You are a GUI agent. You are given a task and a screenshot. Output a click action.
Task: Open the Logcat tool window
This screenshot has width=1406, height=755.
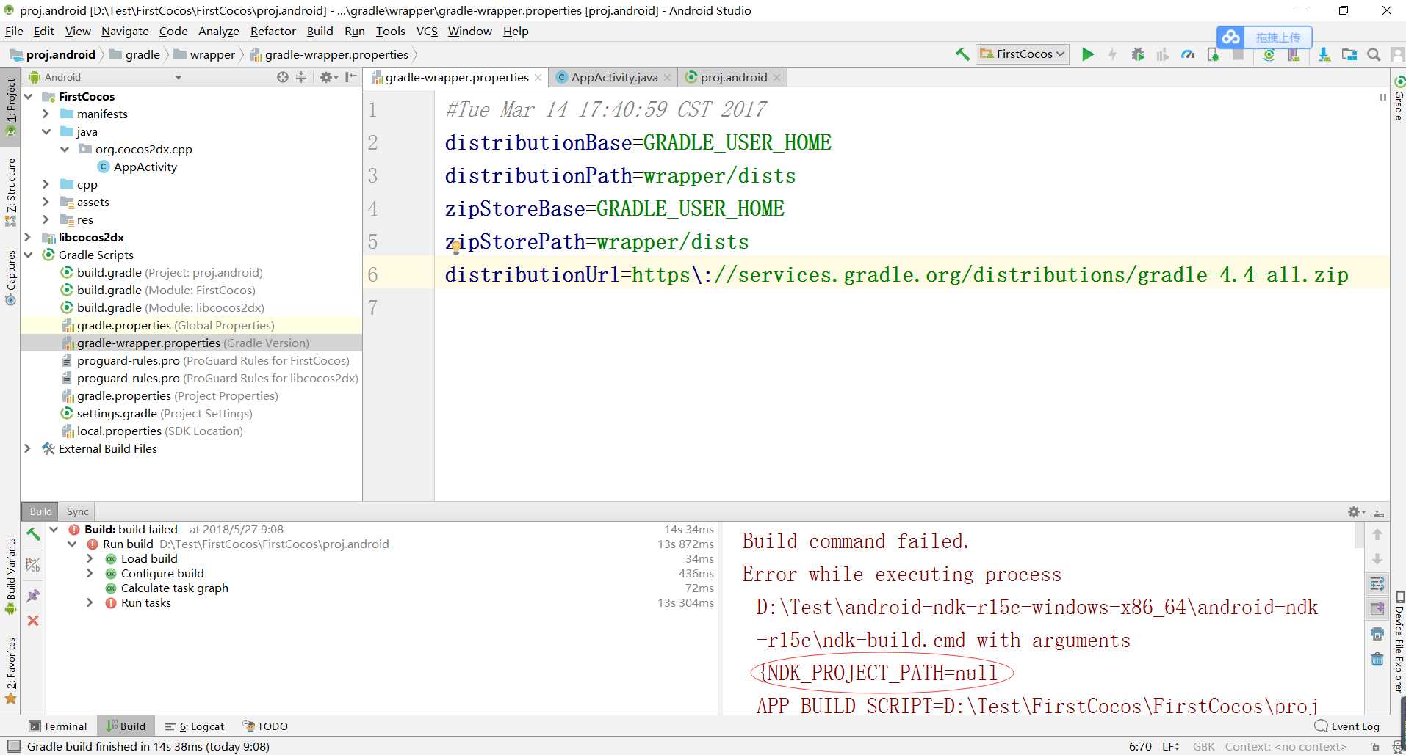click(x=195, y=726)
